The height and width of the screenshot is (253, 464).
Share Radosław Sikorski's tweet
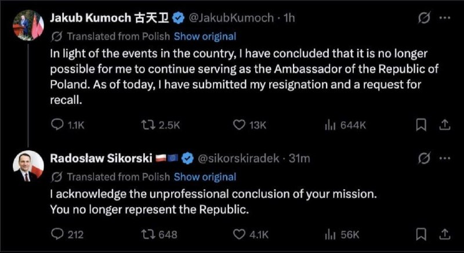(x=444, y=234)
